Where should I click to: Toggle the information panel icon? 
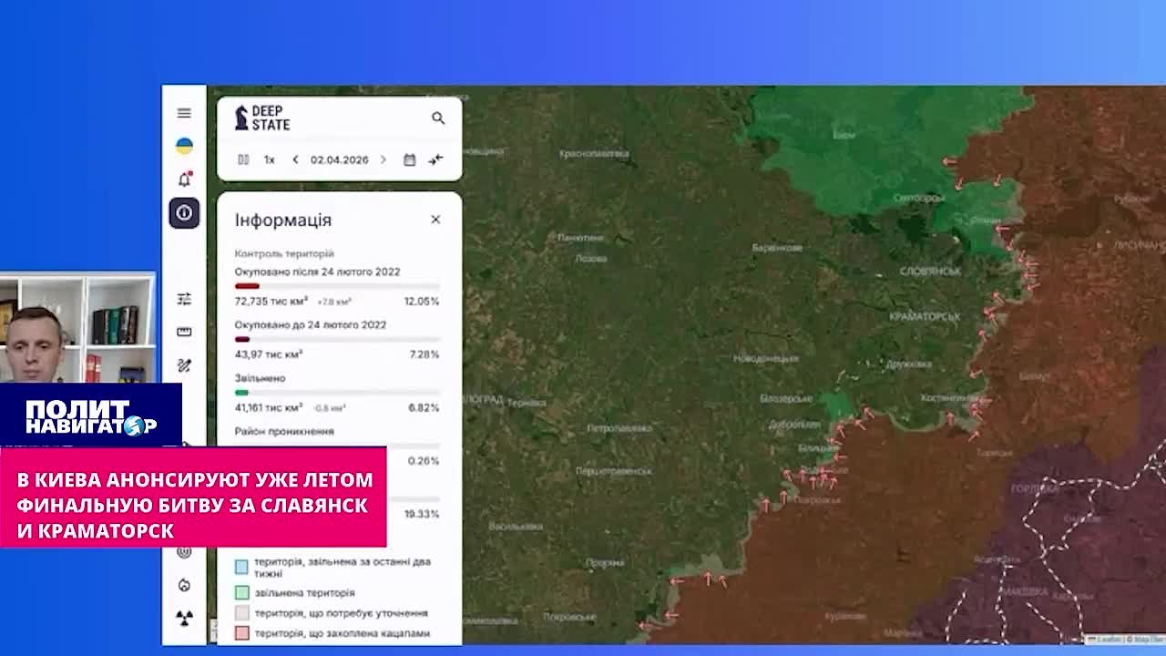tap(184, 213)
